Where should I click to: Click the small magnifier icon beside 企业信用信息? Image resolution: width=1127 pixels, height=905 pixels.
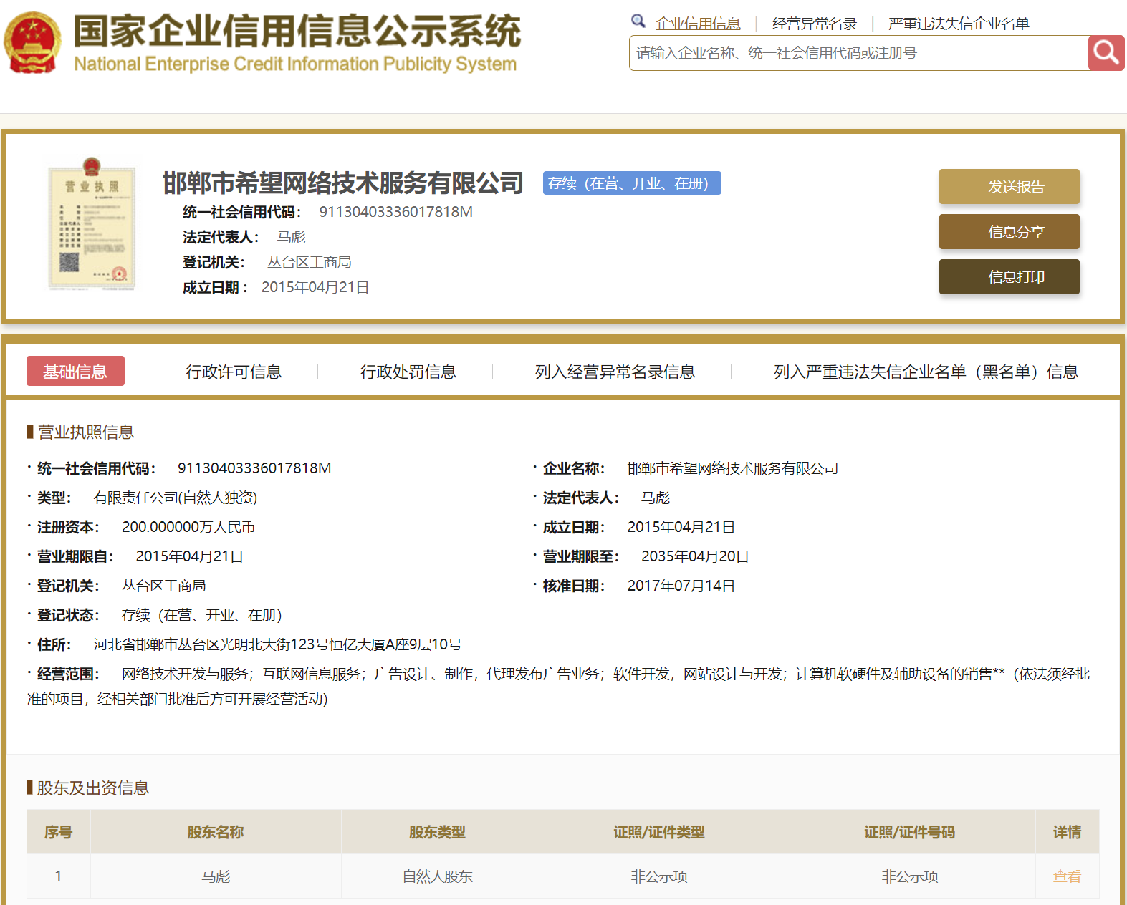pyautogui.click(x=638, y=21)
